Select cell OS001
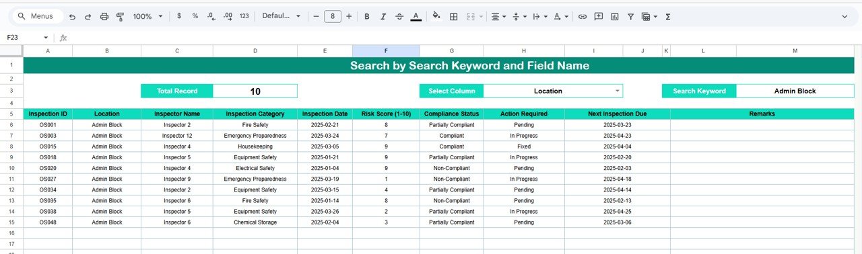 pos(48,125)
